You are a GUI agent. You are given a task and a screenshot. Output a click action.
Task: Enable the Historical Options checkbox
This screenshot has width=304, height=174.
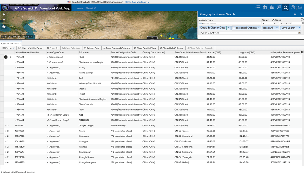pos(234,28)
